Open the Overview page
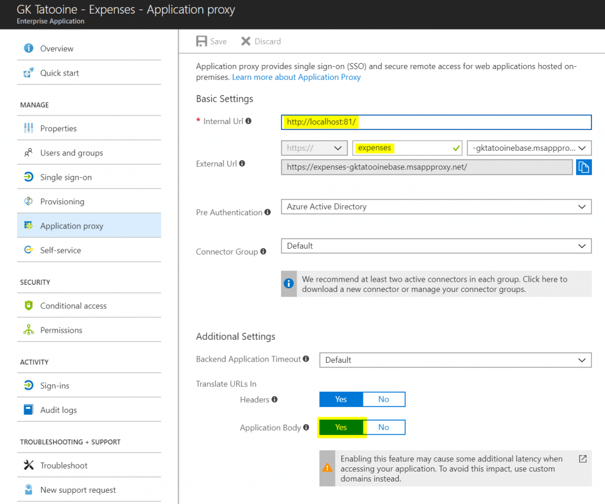This screenshot has width=605, height=504. (x=57, y=48)
